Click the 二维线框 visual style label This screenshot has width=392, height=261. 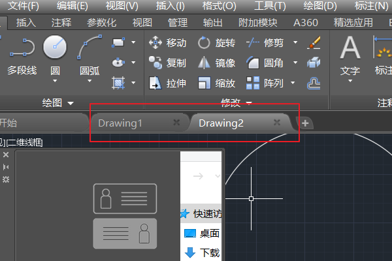(x=25, y=143)
